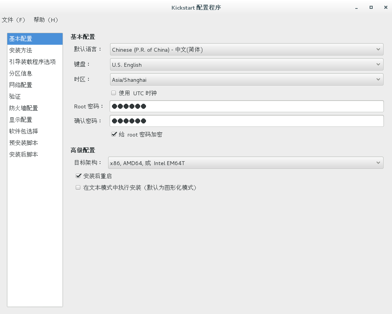Expand the 目标架构 dropdown
This screenshot has height=314, width=392.
pyautogui.click(x=246, y=163)
